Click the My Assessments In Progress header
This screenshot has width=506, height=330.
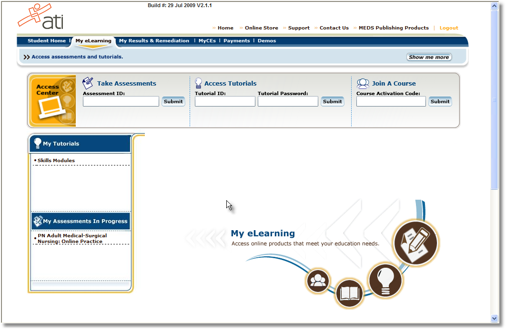tap(81, 221)
